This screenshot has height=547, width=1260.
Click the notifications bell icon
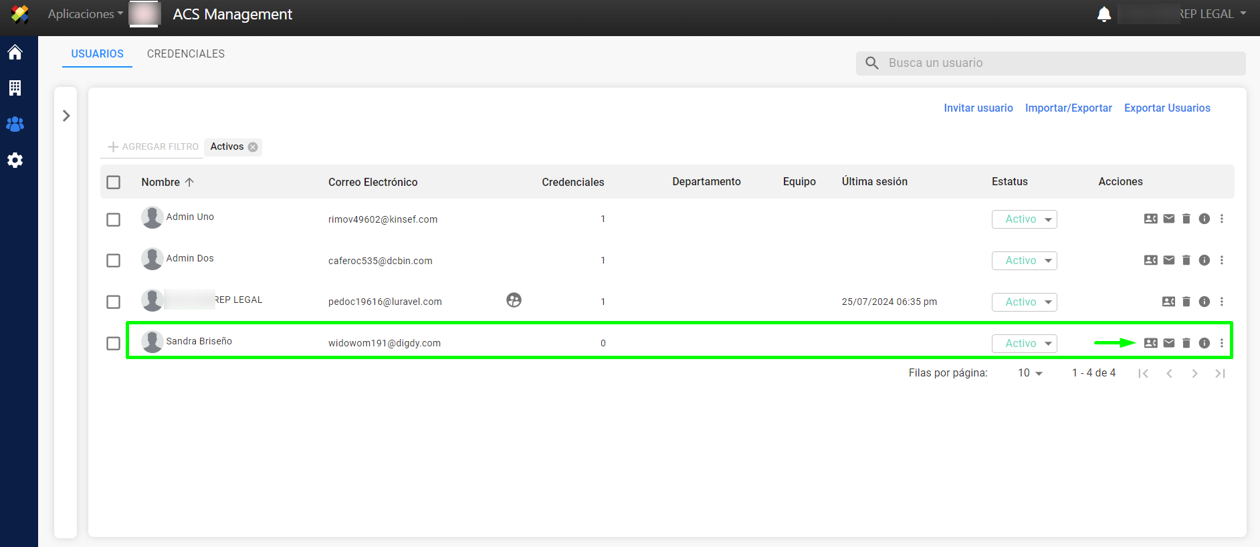(x=1104, y=14)
